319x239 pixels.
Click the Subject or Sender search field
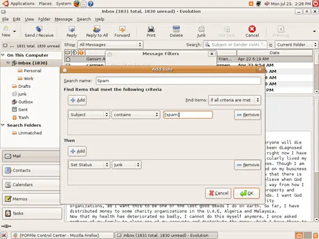(235, 45)
